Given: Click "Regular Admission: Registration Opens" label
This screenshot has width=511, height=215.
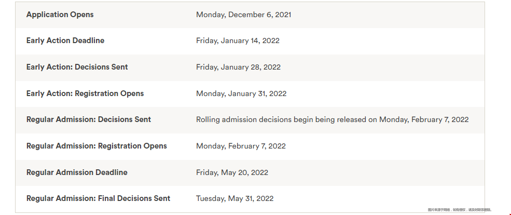Looking at the screenshot, I should point(96,146).
